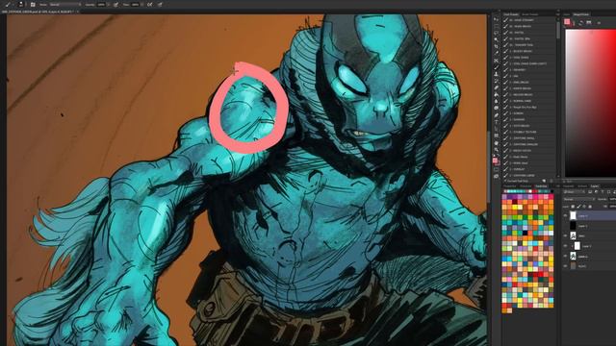Select the Path Selection tool

(x=497, y=129)
